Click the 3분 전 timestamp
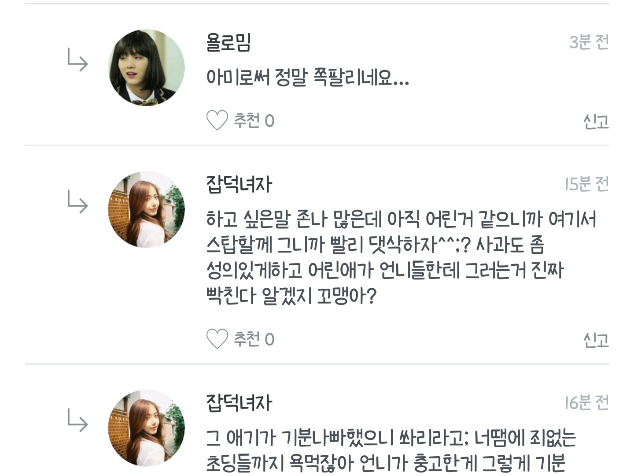 pos(589,42)
